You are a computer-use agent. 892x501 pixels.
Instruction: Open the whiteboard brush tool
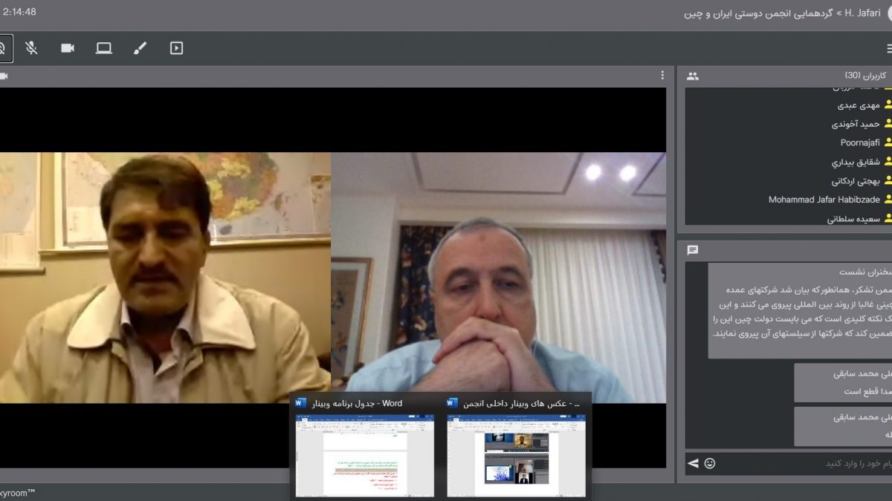pyautogui.click(x=140, y=48)
